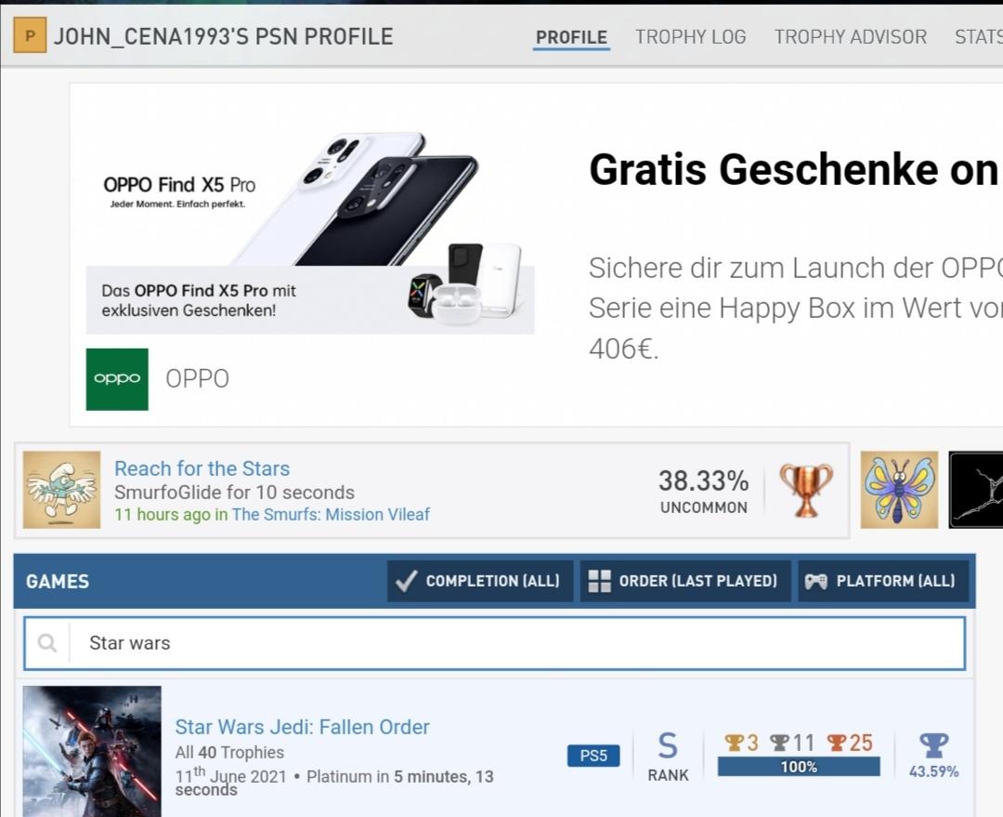Open the Platform (All) filter dropdown
Image resolution: width=1003 pixels, height=817 pixels.
883,581
